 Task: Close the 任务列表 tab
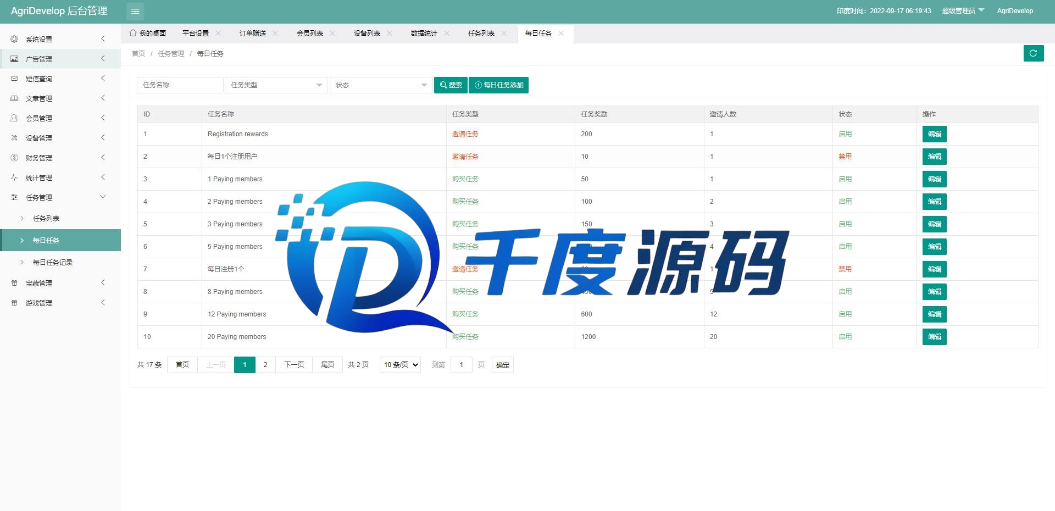[x=504, y=34]
